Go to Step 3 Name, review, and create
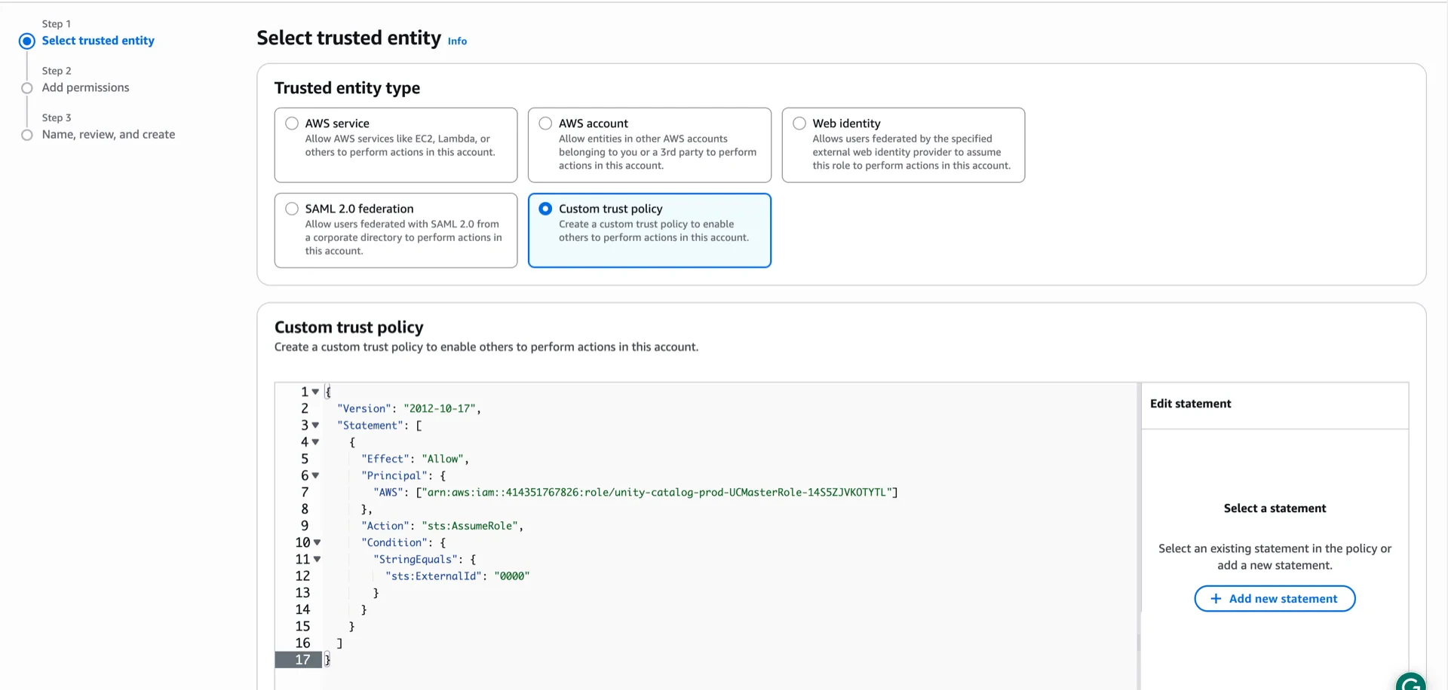The width and height of the screenshot is (1448, 690). tap(109, 134)
